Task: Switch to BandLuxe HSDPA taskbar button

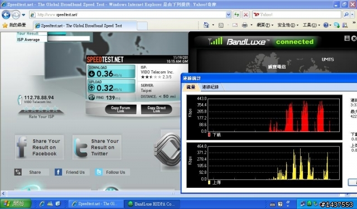Action: (152, 204)
